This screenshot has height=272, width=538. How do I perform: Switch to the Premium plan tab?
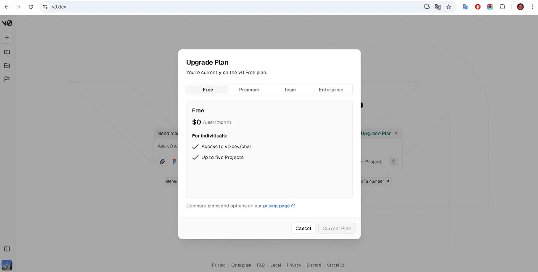(x=249, y=90)
